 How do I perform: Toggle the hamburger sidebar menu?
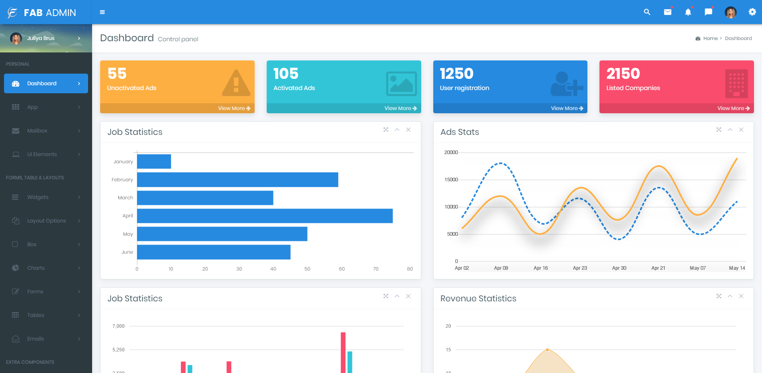point(103,12)
